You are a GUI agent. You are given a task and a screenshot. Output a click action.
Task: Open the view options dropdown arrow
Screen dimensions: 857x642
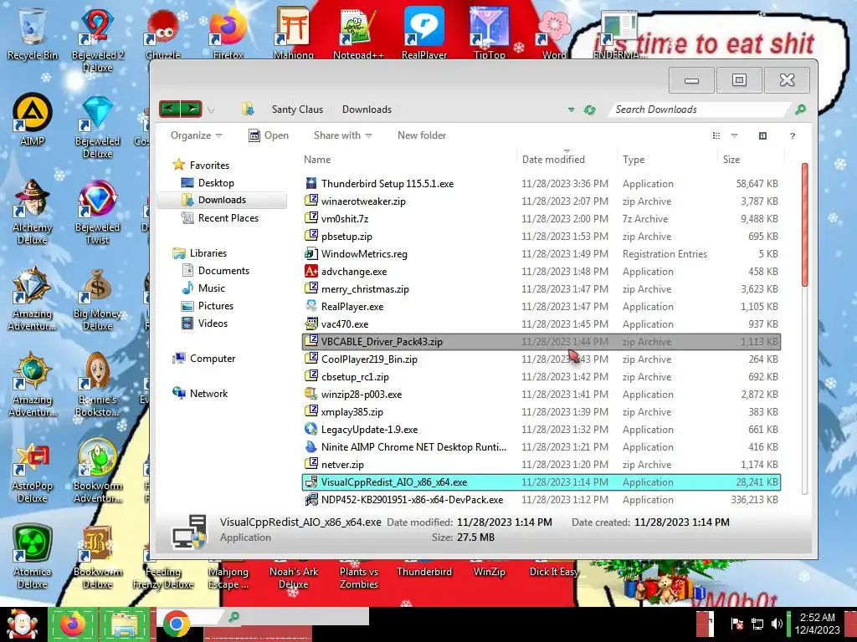pos(734,135)
